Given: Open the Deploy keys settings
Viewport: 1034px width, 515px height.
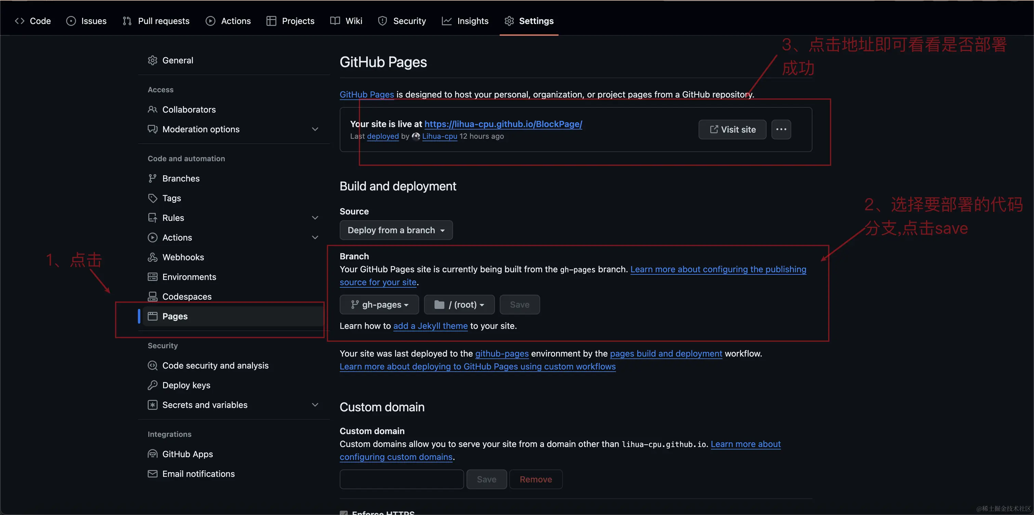Looking at the screenshot, I should pos(186,385).
